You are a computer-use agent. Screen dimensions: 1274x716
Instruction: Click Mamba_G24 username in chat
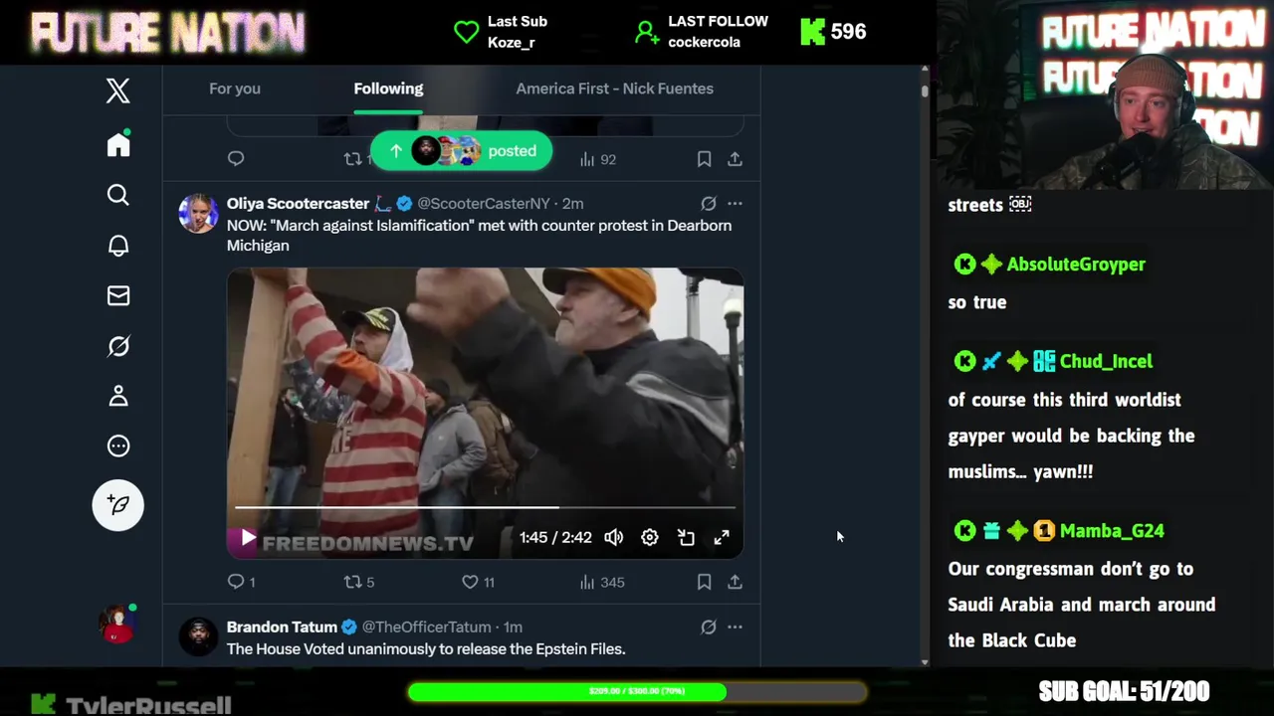(x=1112, y=530)
